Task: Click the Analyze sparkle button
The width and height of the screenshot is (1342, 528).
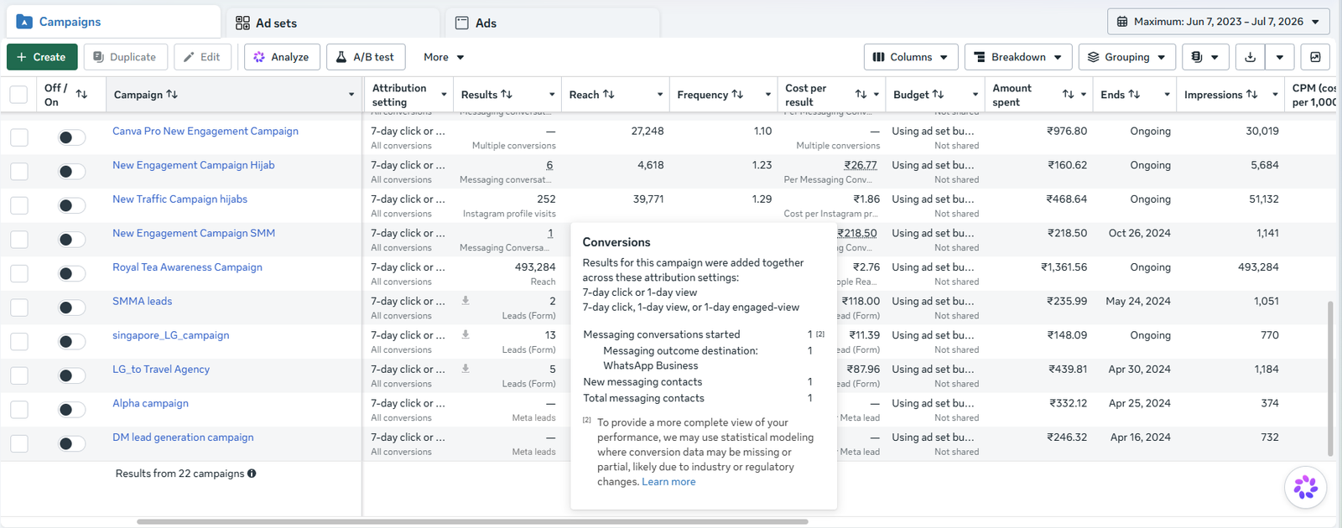Action: tap(282, 57)
